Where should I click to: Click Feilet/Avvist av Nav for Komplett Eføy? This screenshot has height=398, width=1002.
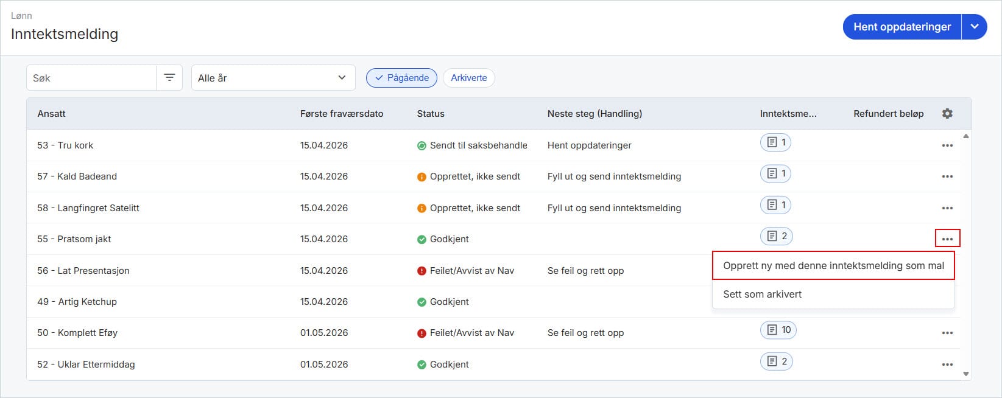(x=472, y=333)
